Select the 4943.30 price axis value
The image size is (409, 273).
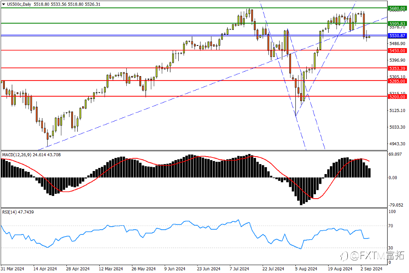pos(397,143)
